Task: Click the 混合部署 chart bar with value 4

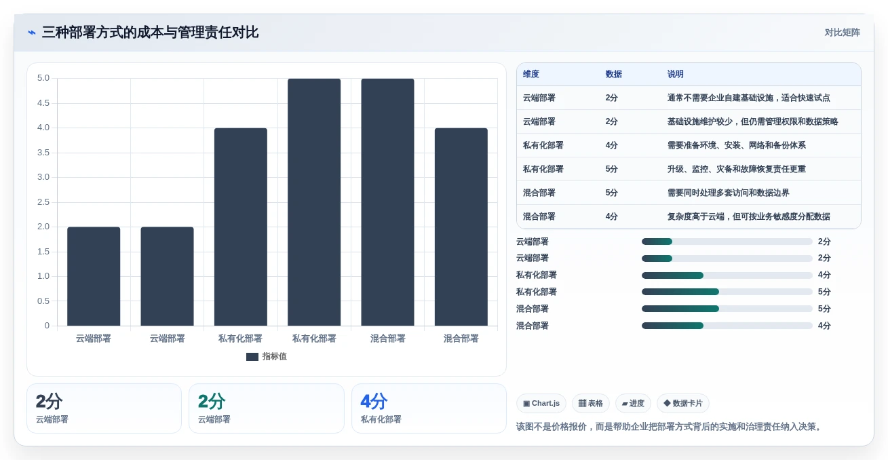Action: [461, 227]
